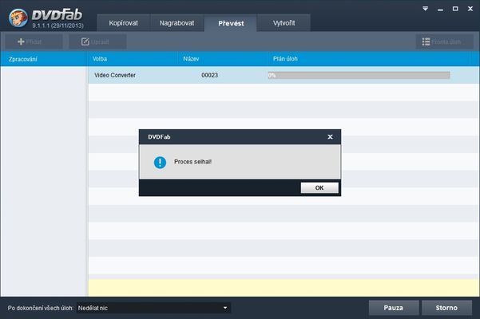This screenshot has height=319, width=480.
Task: Click the Upravit edit button
Action: point(97,41)
